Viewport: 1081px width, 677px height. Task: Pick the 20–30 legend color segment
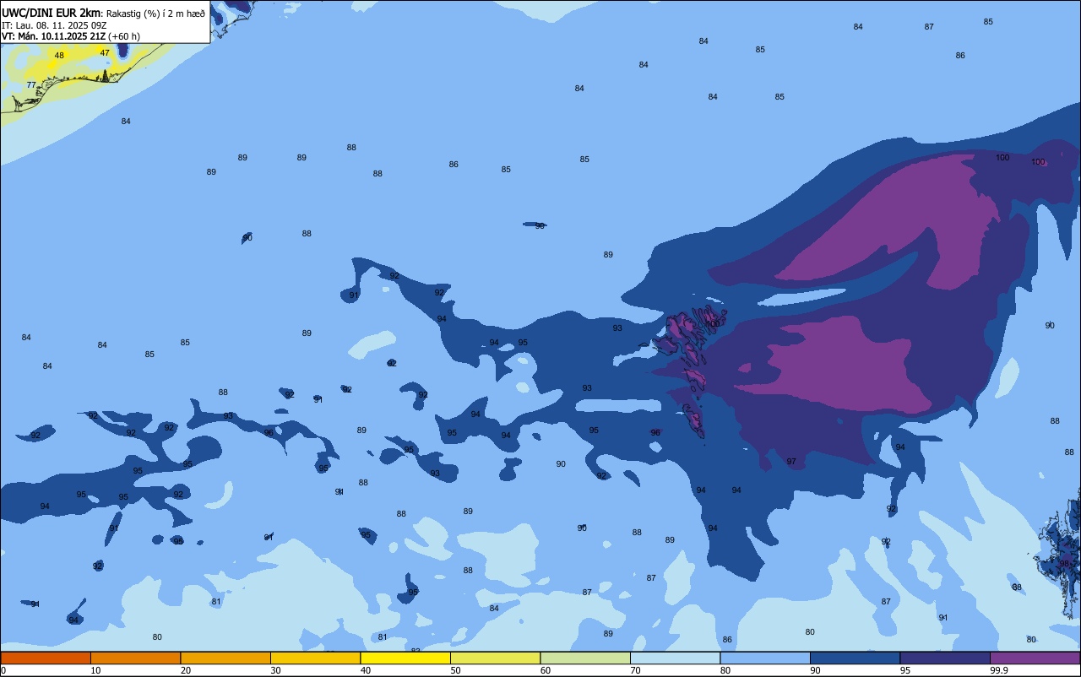point(225,658)
